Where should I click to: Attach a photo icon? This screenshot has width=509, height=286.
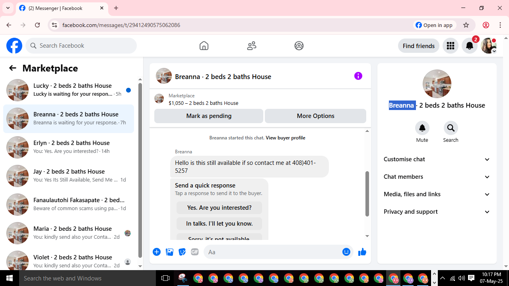(169, 252)
